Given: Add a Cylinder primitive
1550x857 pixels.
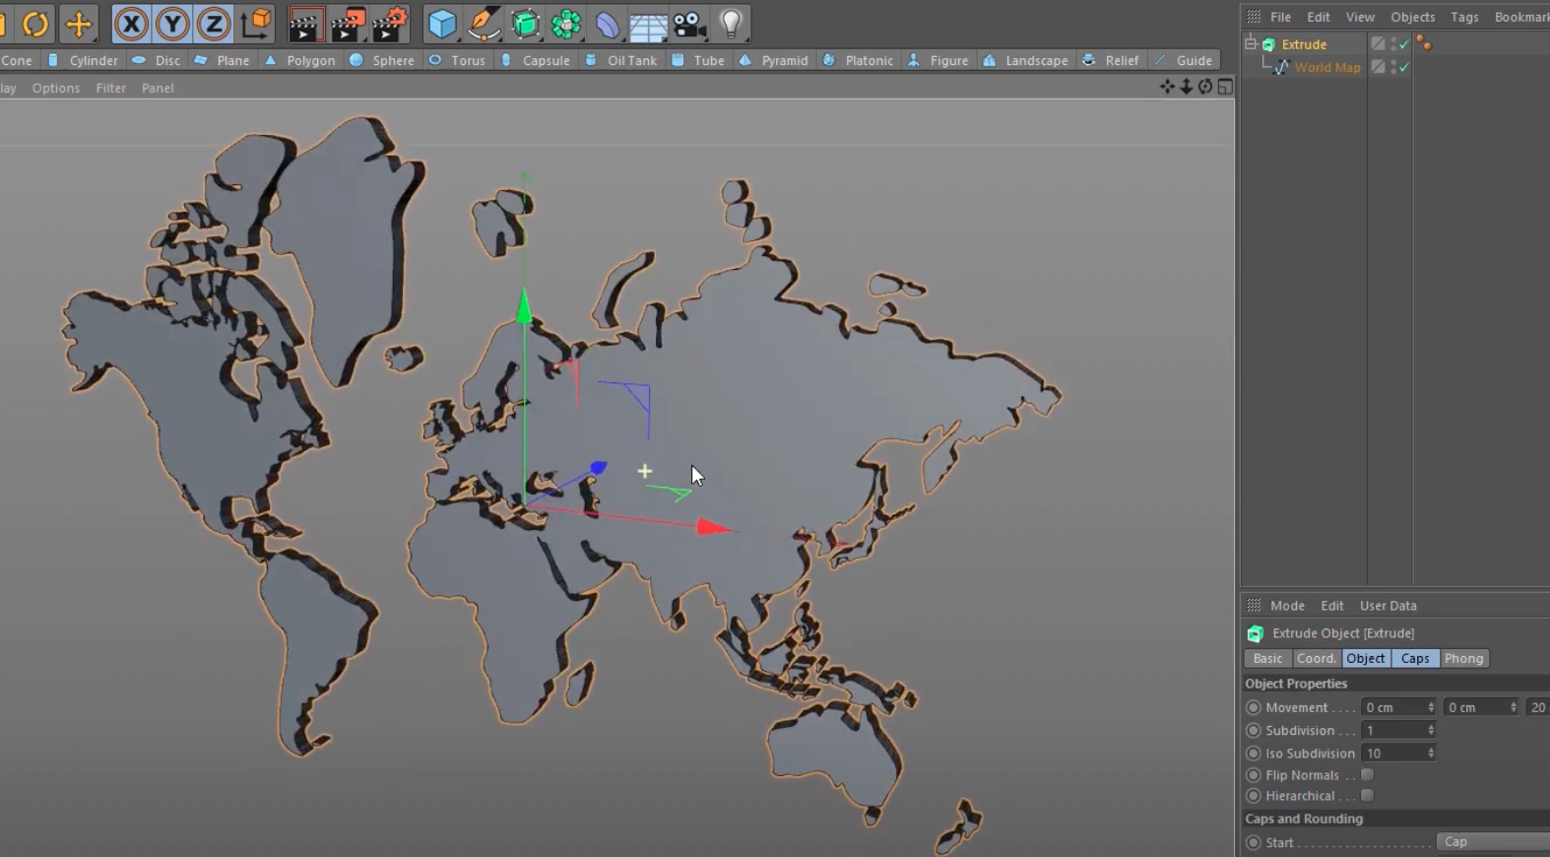Looking at the screenshot, I should point(83,60).
